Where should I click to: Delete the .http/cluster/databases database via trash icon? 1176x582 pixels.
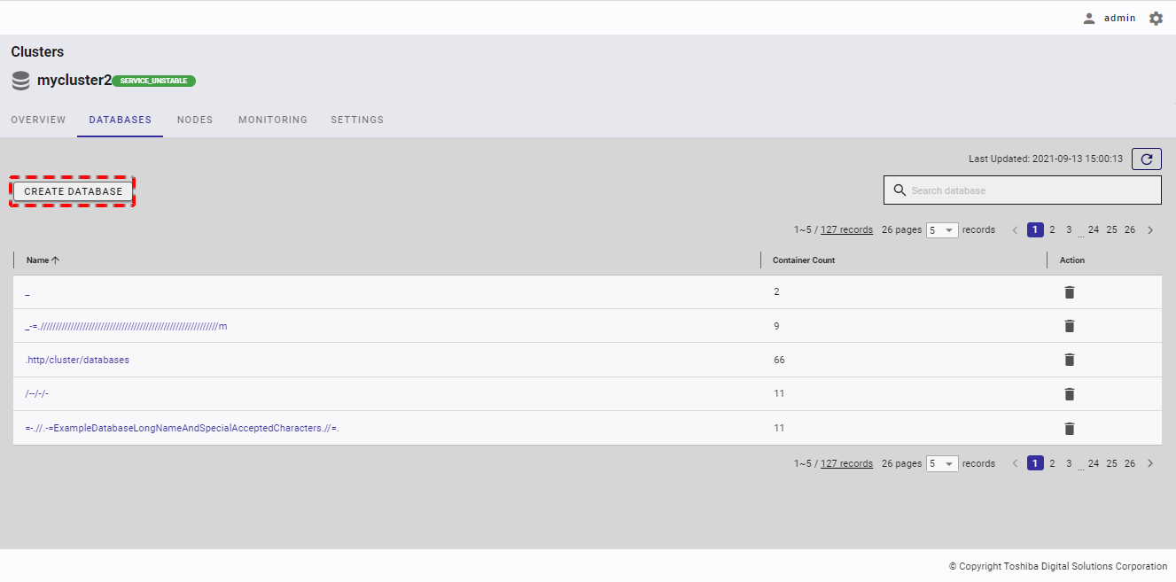pyautogui.click(x=1069, y=360)
